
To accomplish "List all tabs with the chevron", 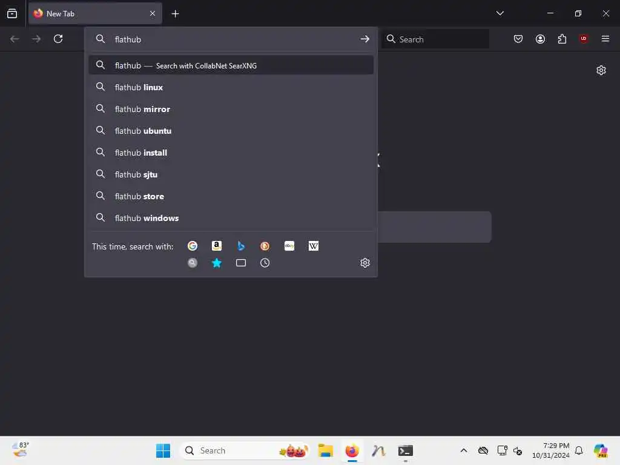I will pyautogui.click(x=500, y=13).
